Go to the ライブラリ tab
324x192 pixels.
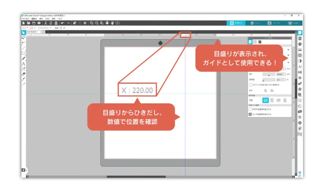tap(273, 23)
